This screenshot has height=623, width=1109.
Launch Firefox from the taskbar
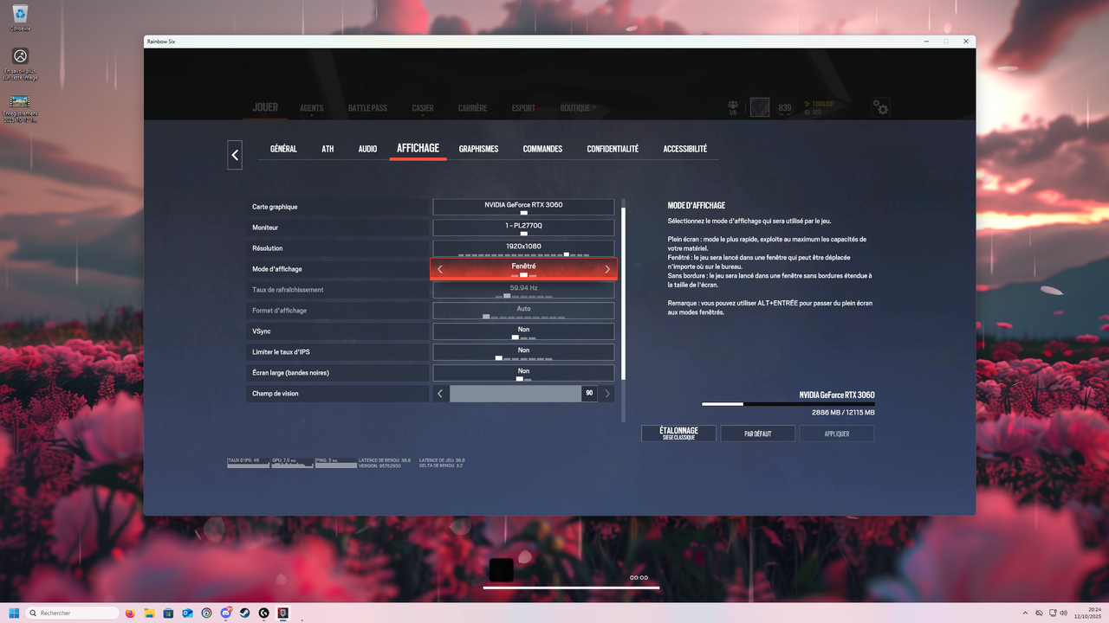131,613
